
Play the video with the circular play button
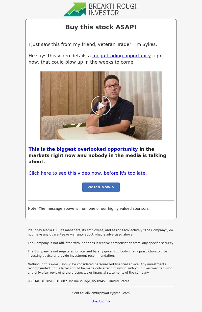pos(101,106)
